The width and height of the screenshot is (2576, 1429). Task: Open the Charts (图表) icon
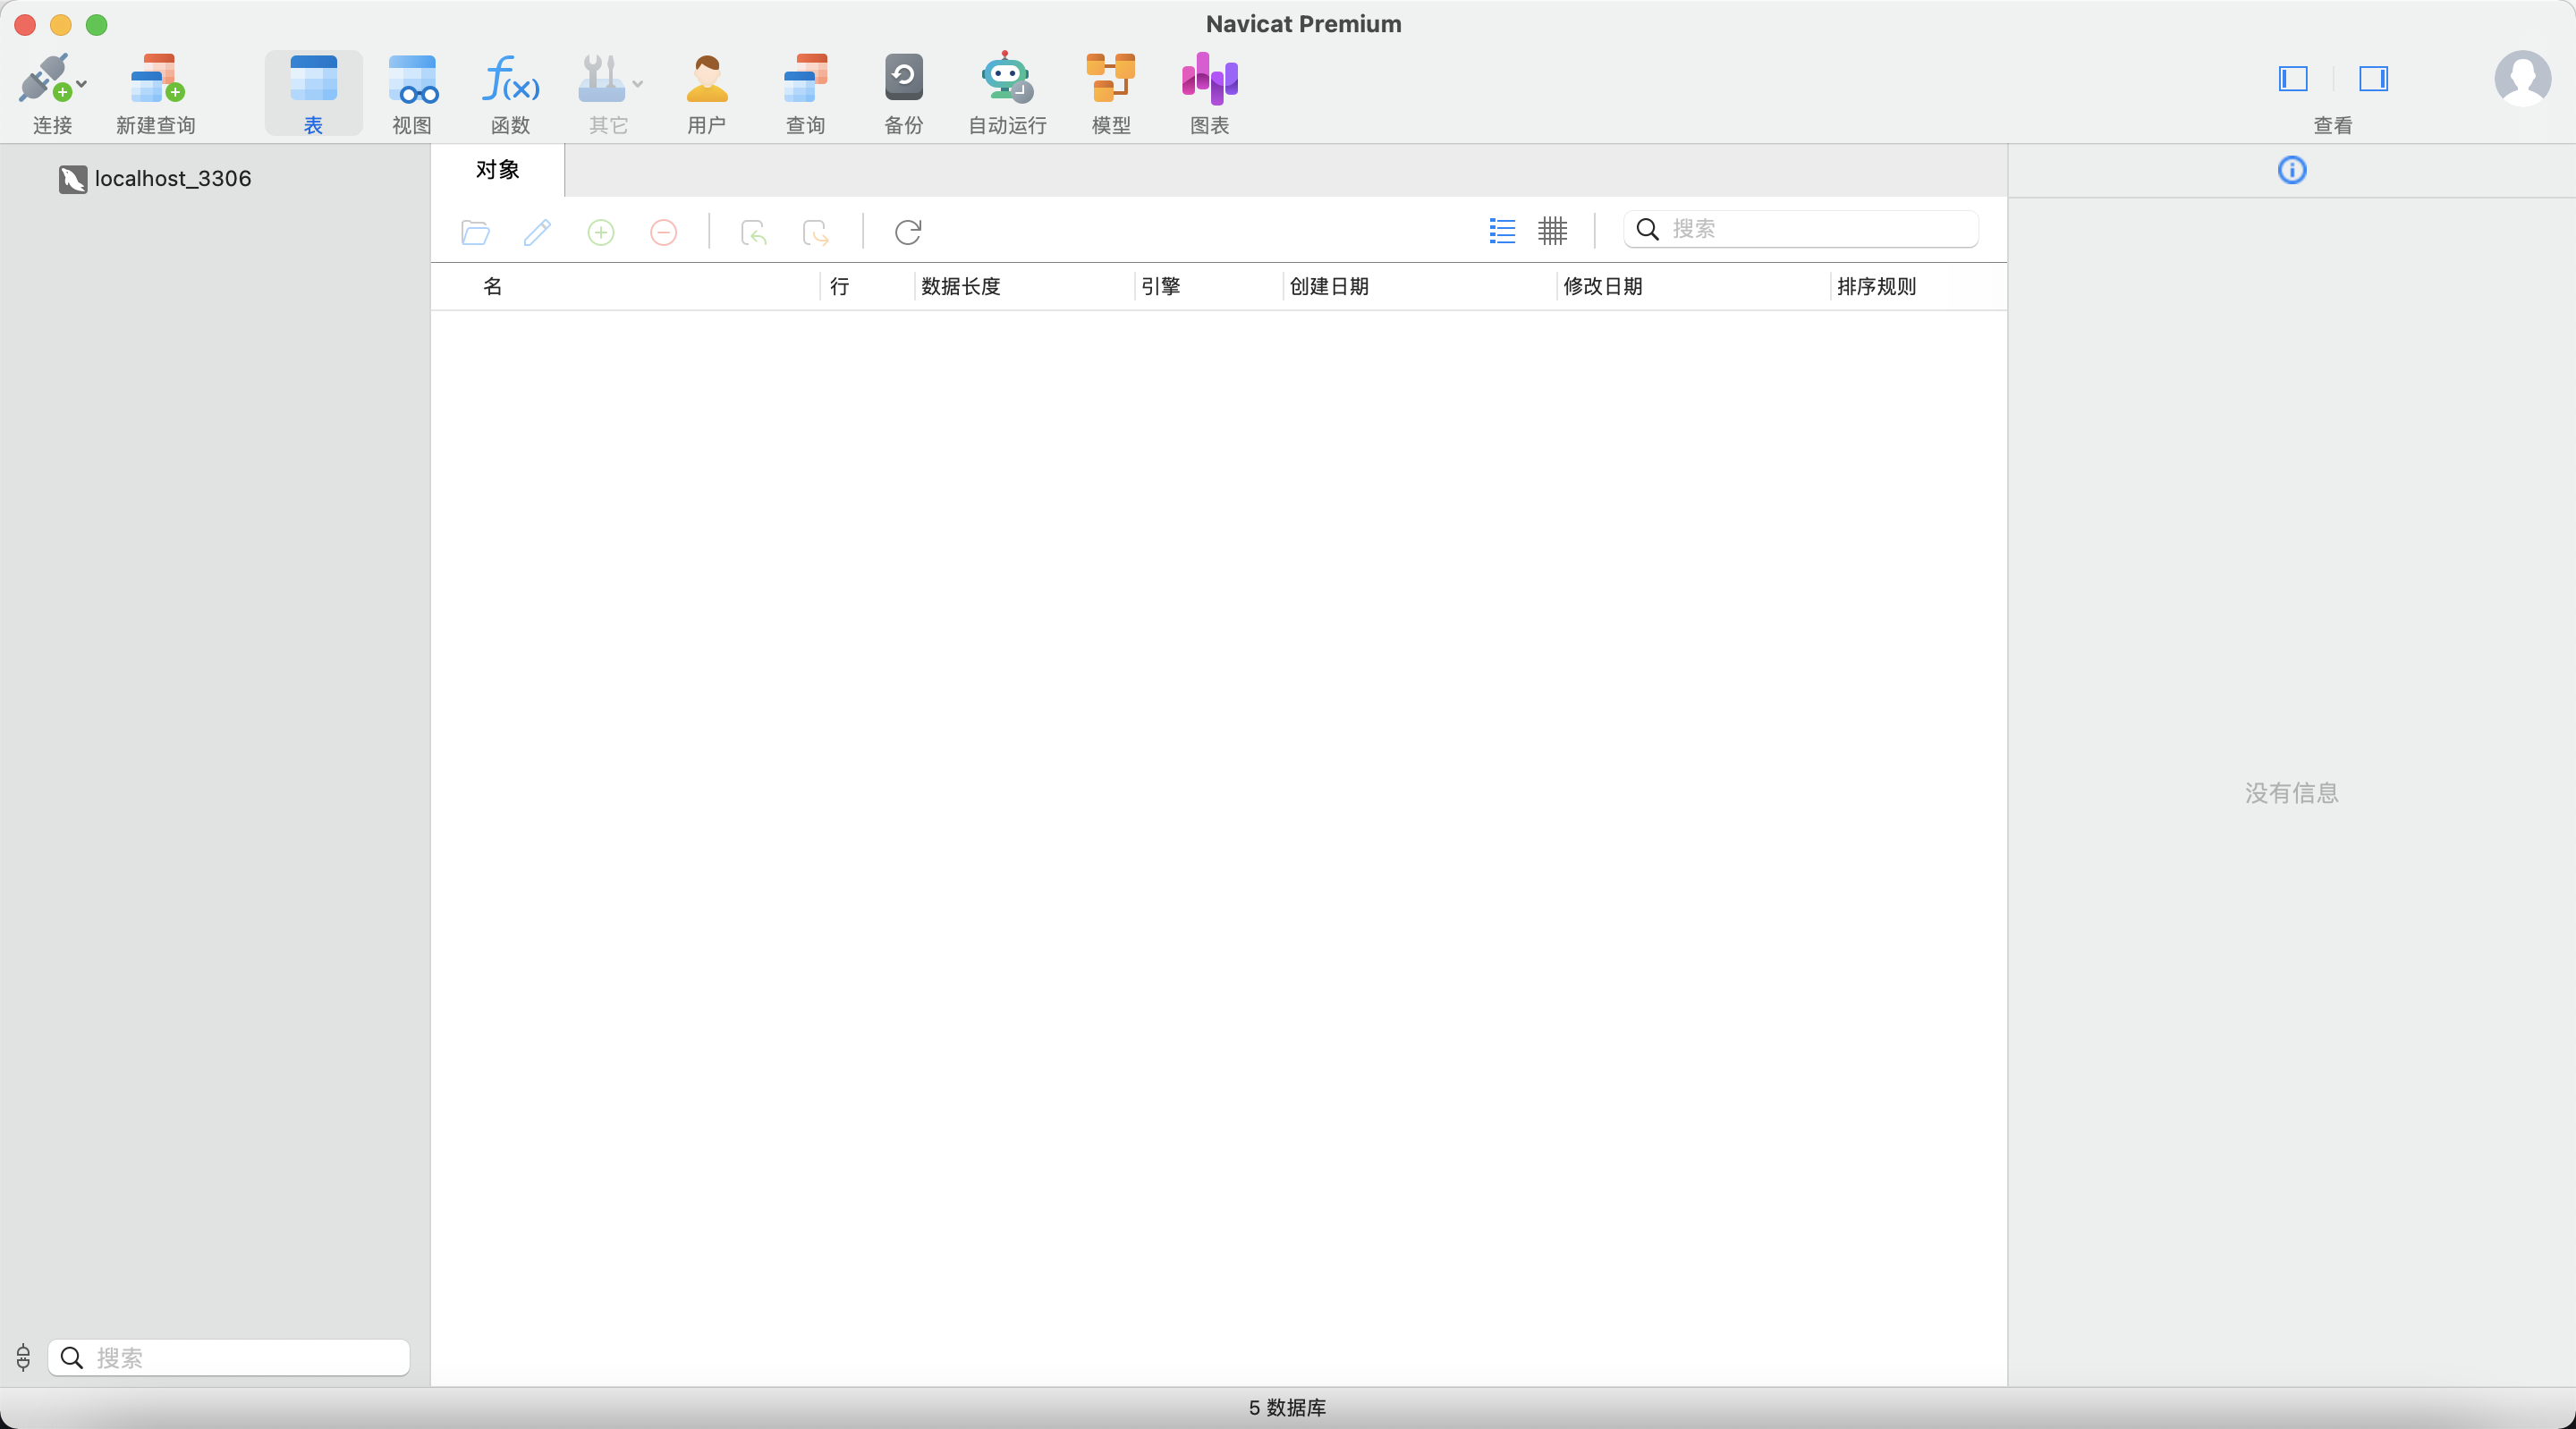(1209, 78)
